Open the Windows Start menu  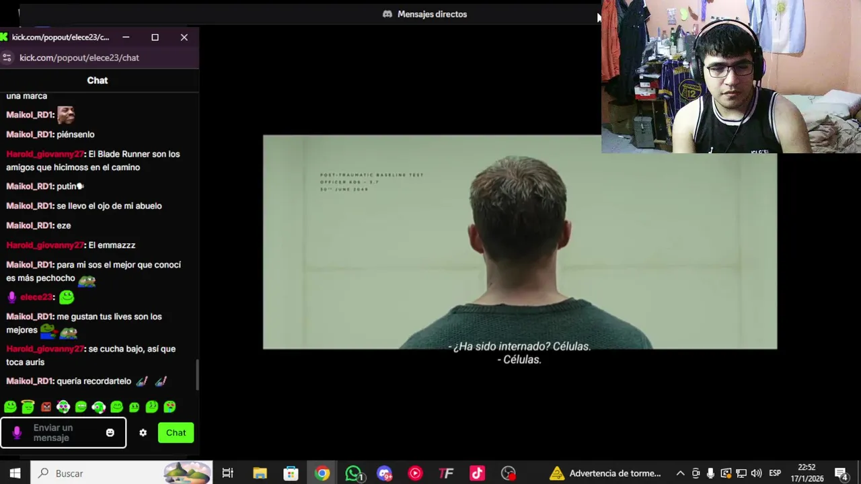tap(15, 473)
